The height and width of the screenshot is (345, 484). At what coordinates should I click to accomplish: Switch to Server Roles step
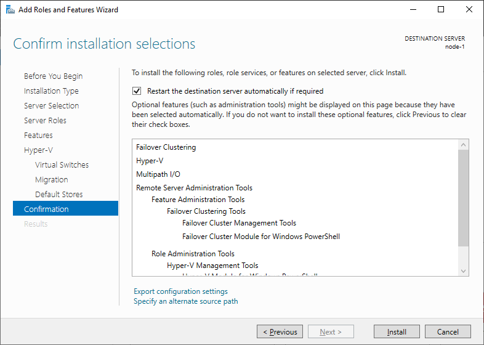45,121
